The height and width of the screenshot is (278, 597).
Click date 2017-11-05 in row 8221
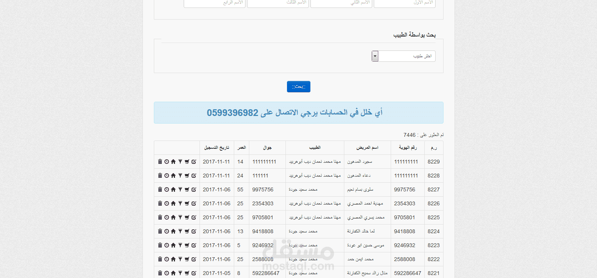pos(216,273)
